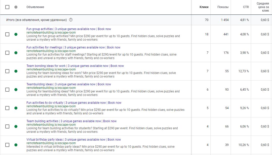
Task: Click clicks value '18'
Action: tap(207, 34)
